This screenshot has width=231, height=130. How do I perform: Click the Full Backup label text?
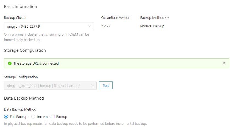point(18,117)
